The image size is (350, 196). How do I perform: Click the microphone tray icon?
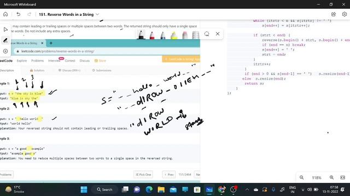pos(273,189)
